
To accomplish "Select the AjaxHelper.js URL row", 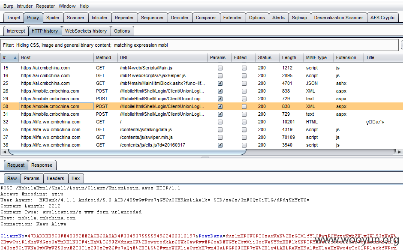I will point(153,75).
